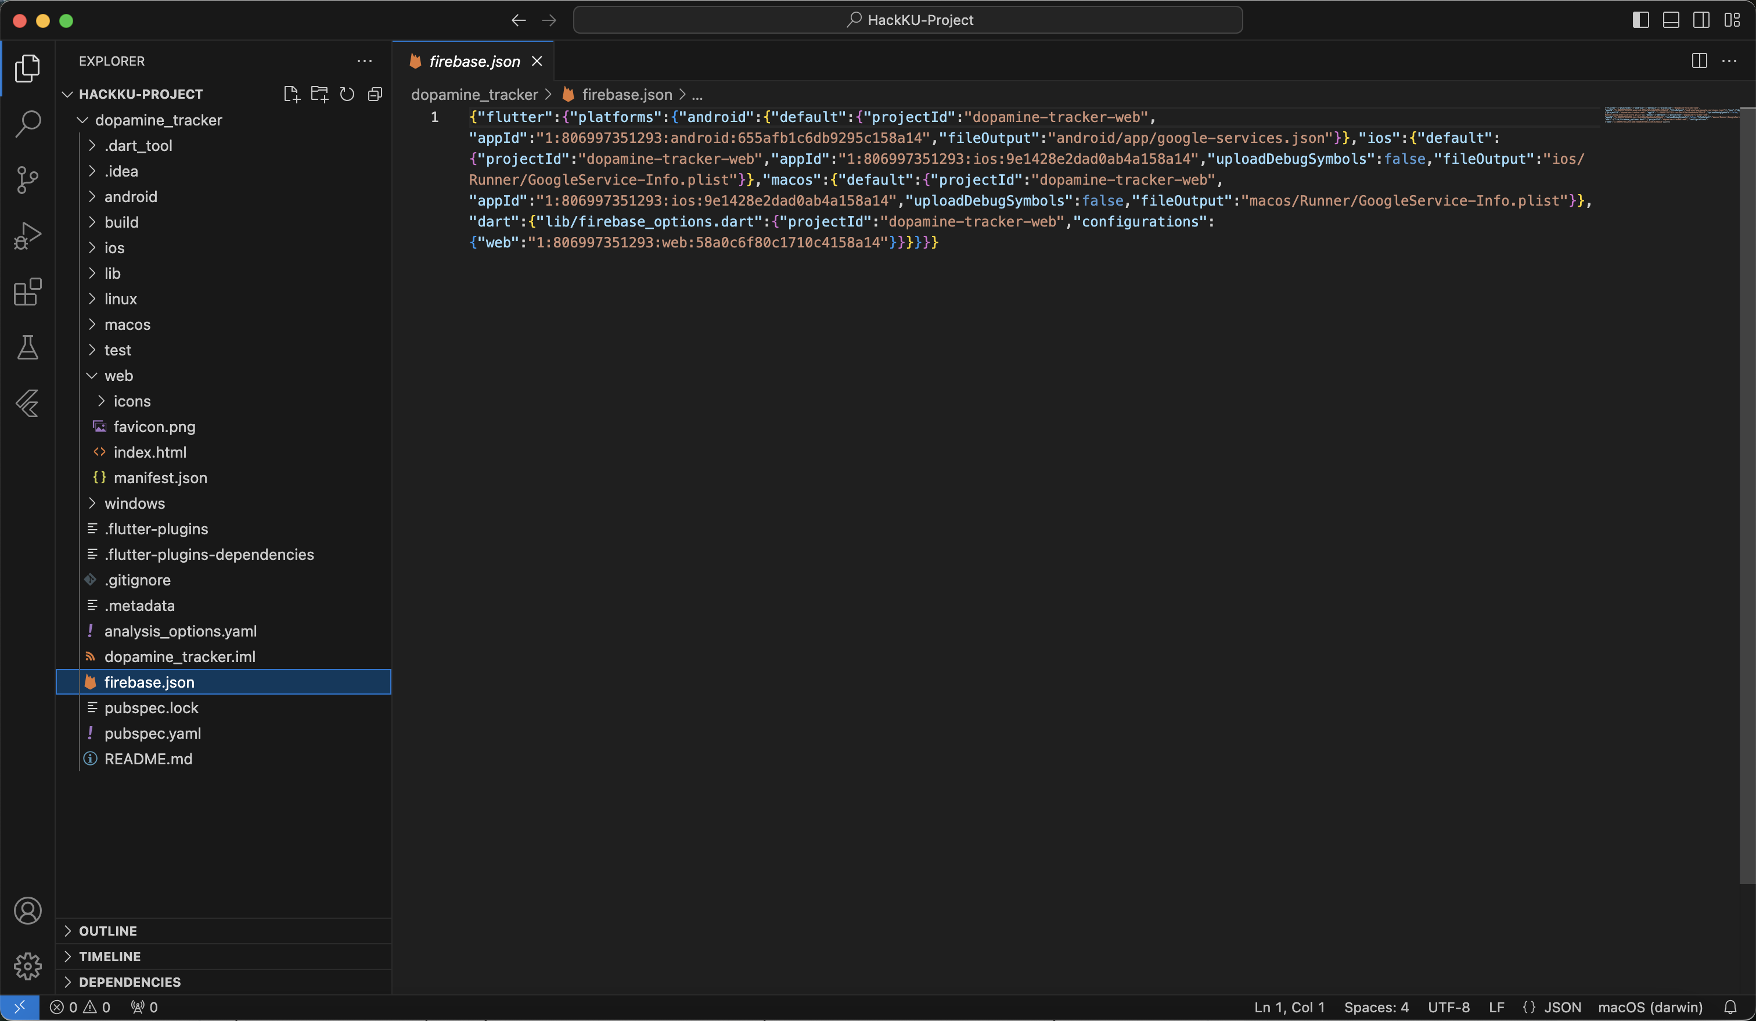
Task: Collapse all folders in Explorer
Action: [375, 94]
